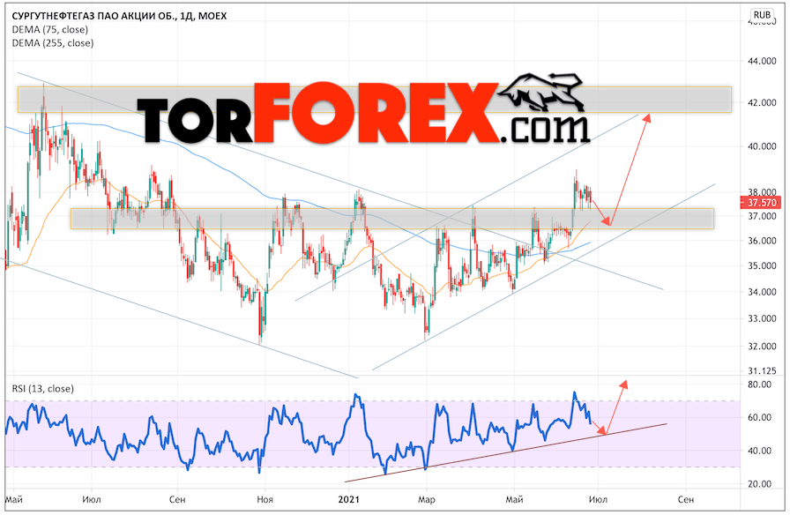Click the 44.000 price axis label
The width and height of the screenshot is (790, 515).
[762, 61]
